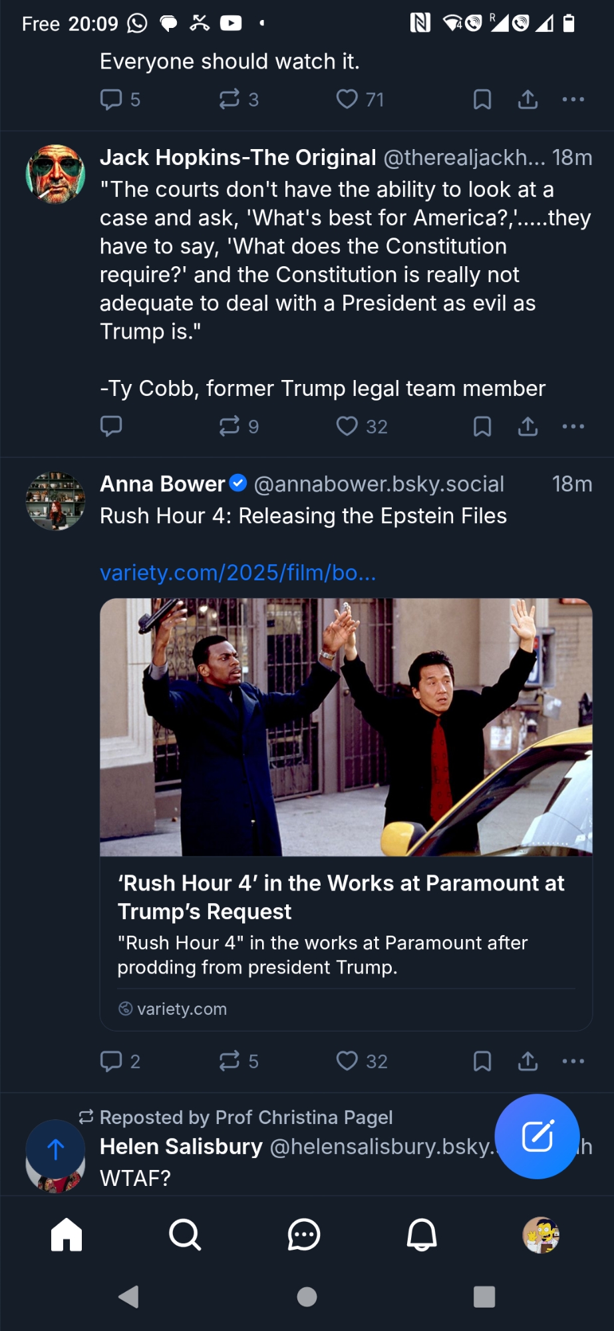Reply to Jack Hopkins' post

pos(111,426)
